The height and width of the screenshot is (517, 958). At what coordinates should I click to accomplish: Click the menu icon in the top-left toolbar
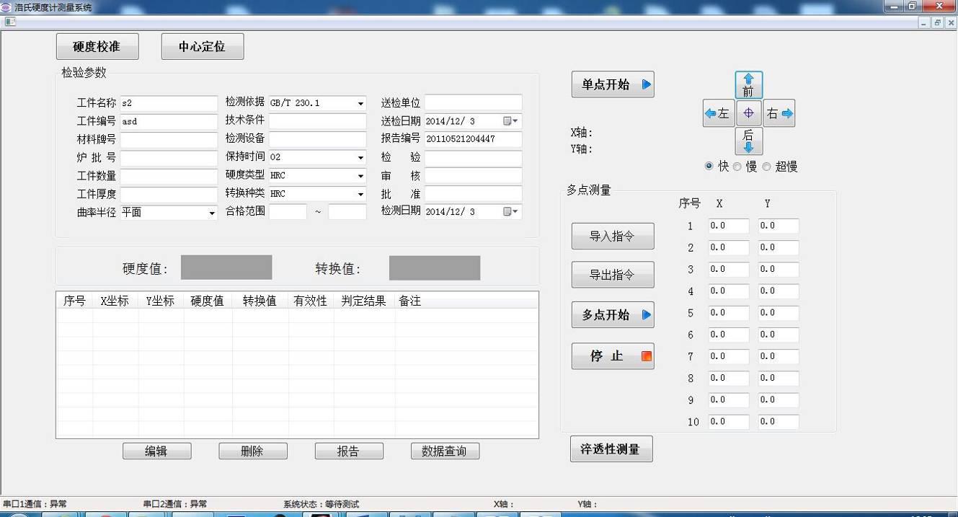10,22
